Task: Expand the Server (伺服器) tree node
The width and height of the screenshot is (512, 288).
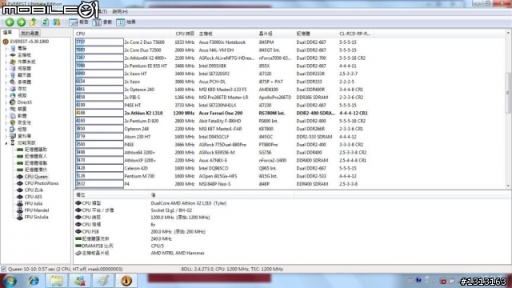Action: (x=6, y=69)
